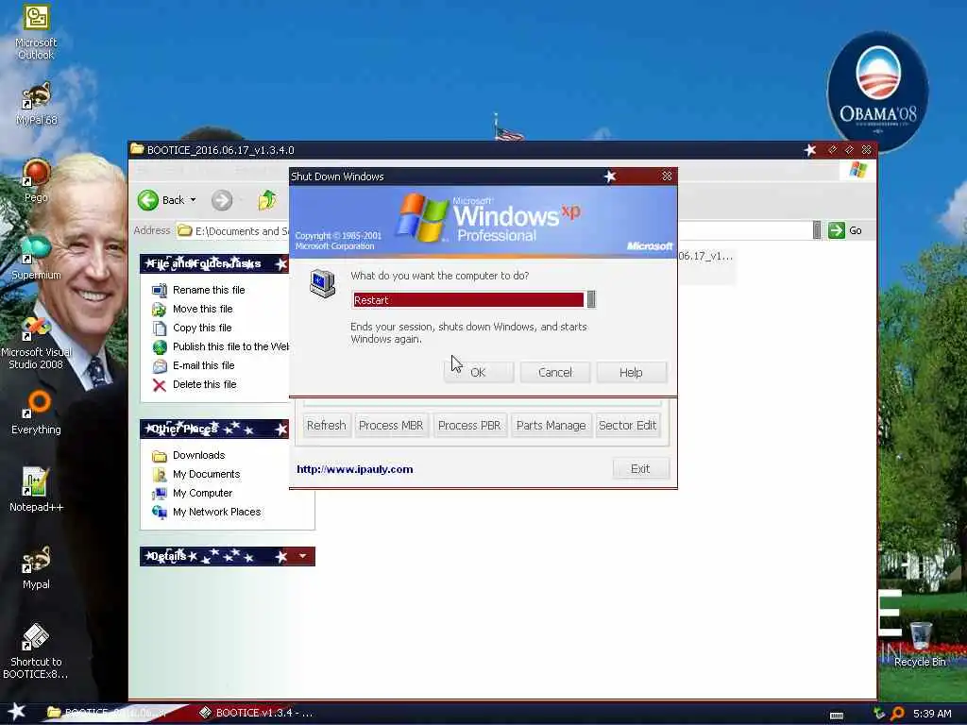
Task: Expand the Details panel
Action: click(x=302, y=556)
